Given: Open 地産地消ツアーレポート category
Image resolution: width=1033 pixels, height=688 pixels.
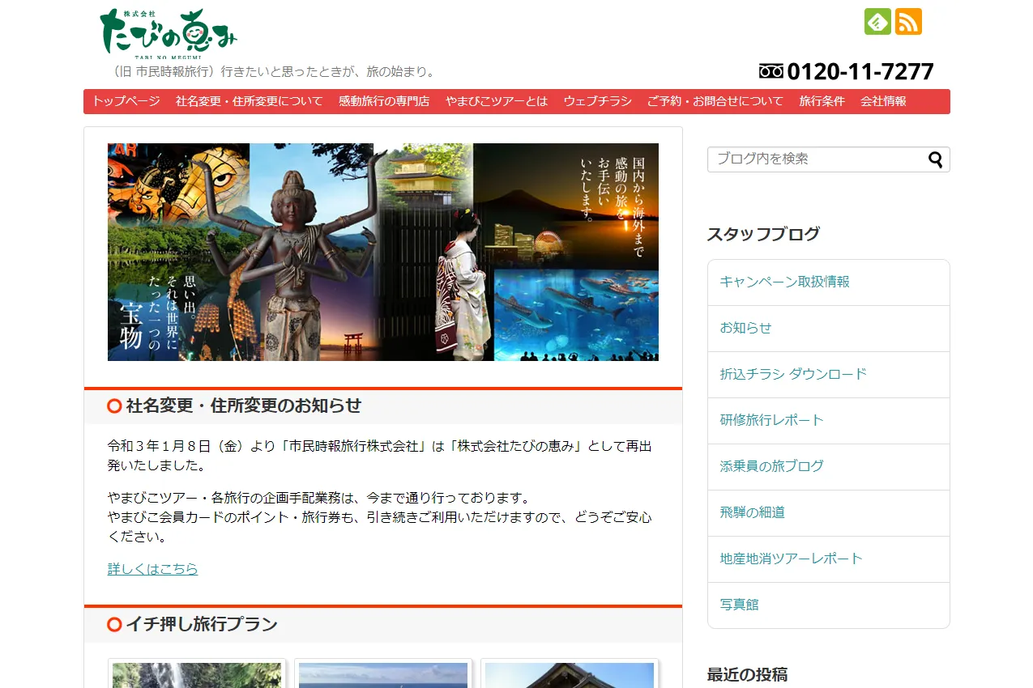Looking at the screenshot, I should [x=828, y=559].
